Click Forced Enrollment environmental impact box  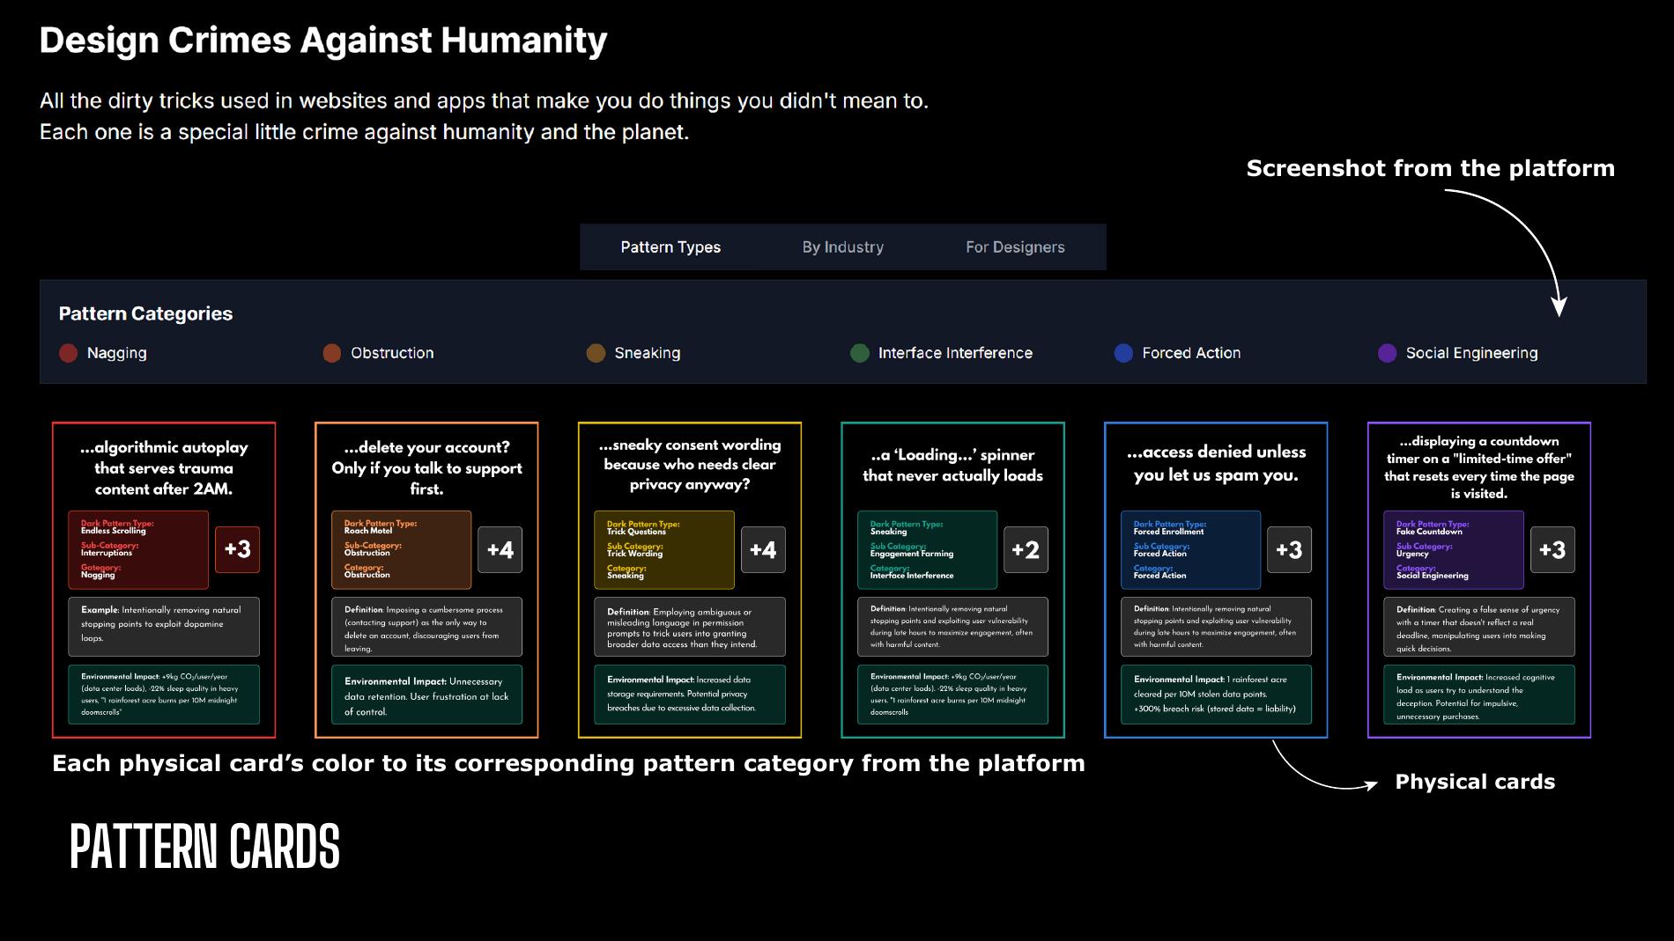click(1216, 695)
